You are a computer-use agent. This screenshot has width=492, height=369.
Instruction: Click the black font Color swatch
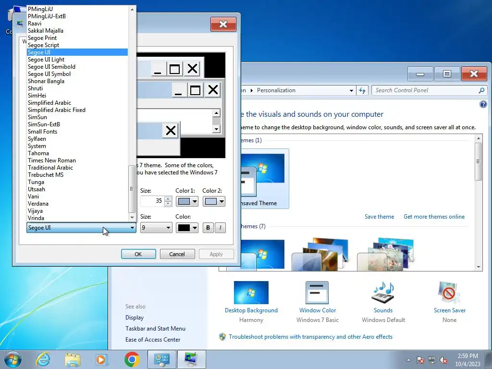[184, 228]
